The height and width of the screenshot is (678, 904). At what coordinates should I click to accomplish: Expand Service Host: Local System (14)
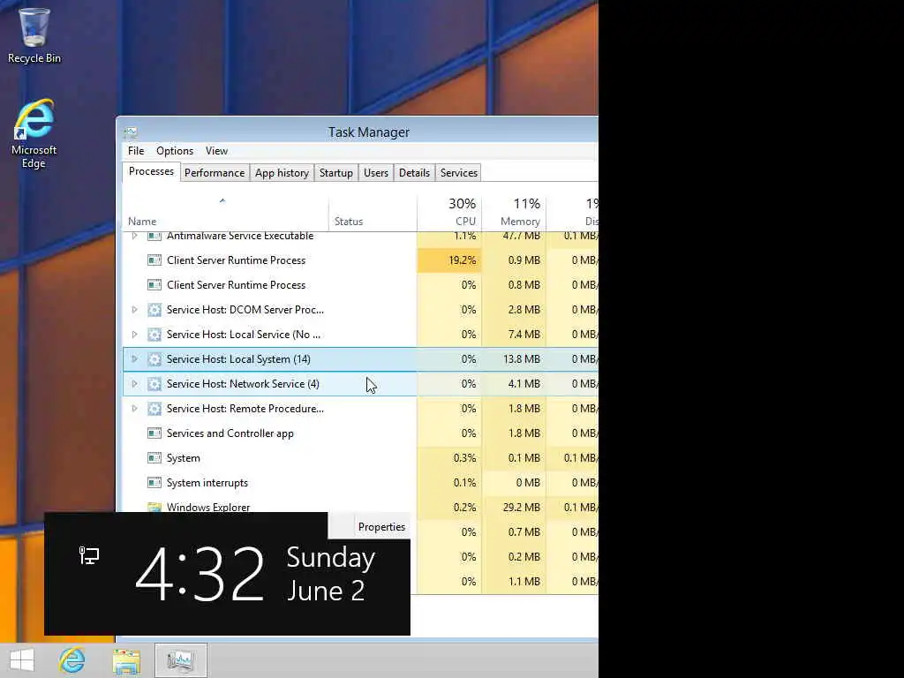click(x=134, y=359)
